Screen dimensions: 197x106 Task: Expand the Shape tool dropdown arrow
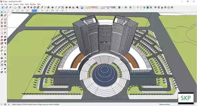[x=22, y=8]
